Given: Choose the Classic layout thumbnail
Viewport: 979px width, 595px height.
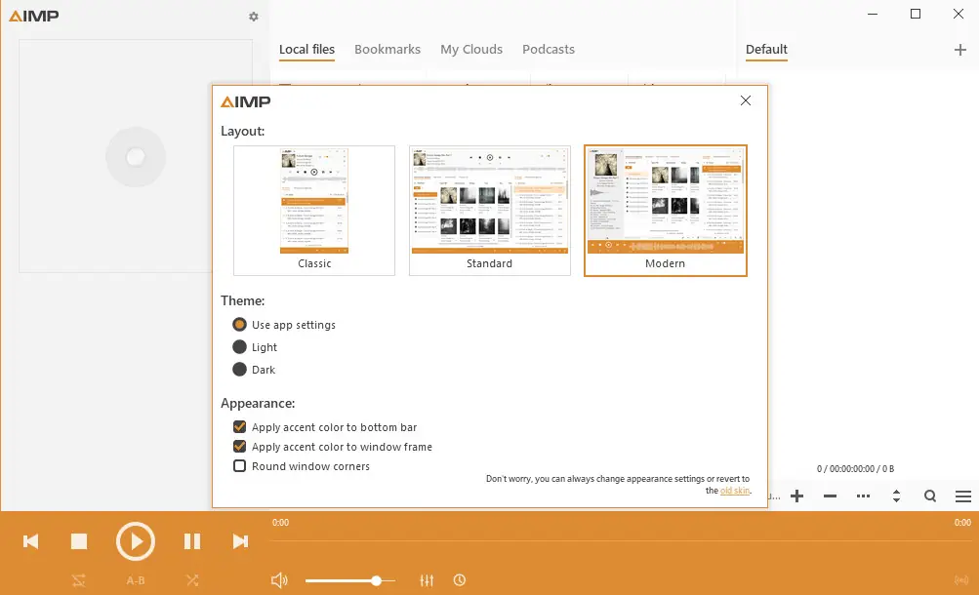Looking at the screenshot, I should tap(314, 210).
